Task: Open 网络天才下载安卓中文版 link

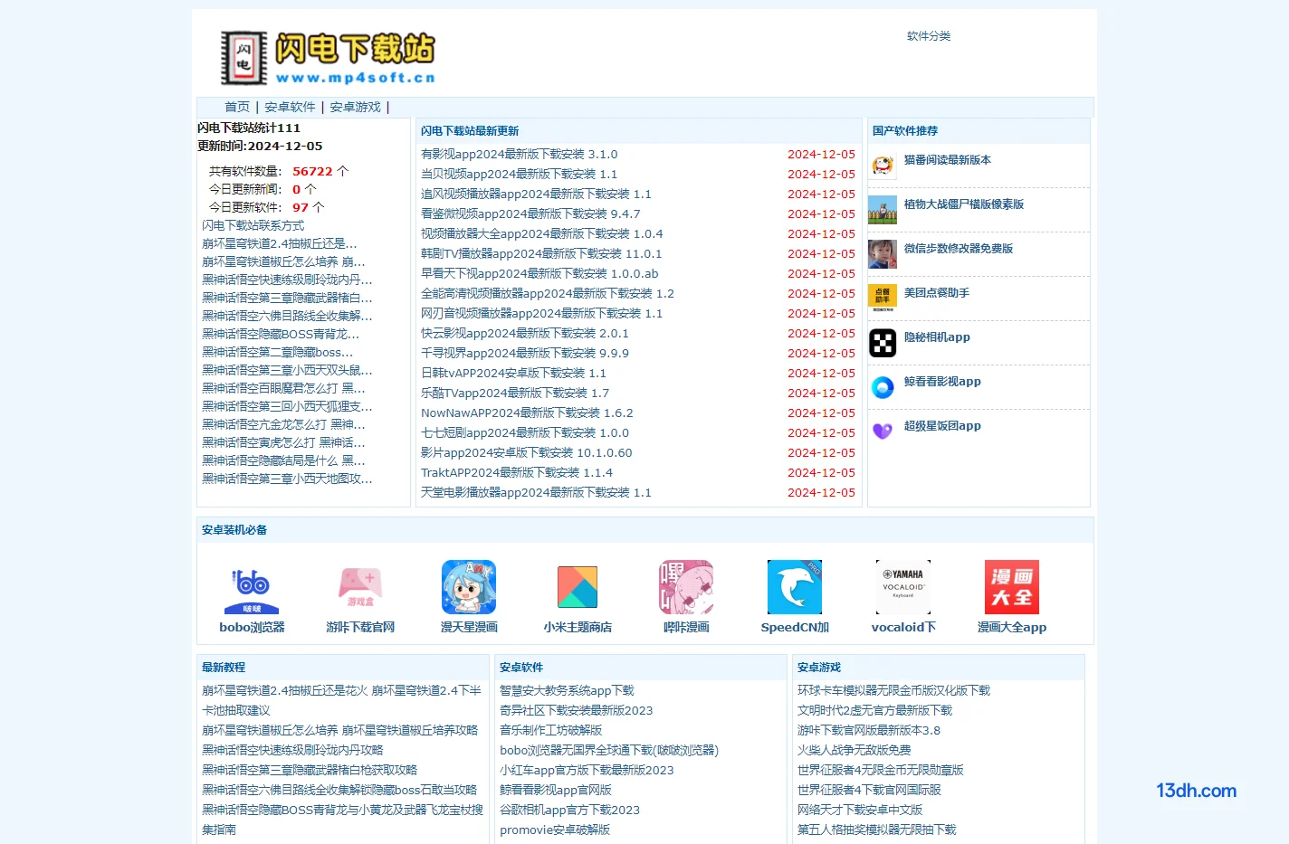Action: click(x=860, y=810)
